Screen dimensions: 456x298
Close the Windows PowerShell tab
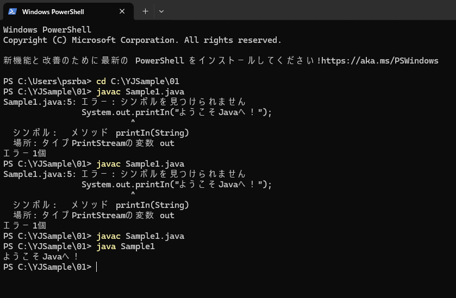coord(122,11)
